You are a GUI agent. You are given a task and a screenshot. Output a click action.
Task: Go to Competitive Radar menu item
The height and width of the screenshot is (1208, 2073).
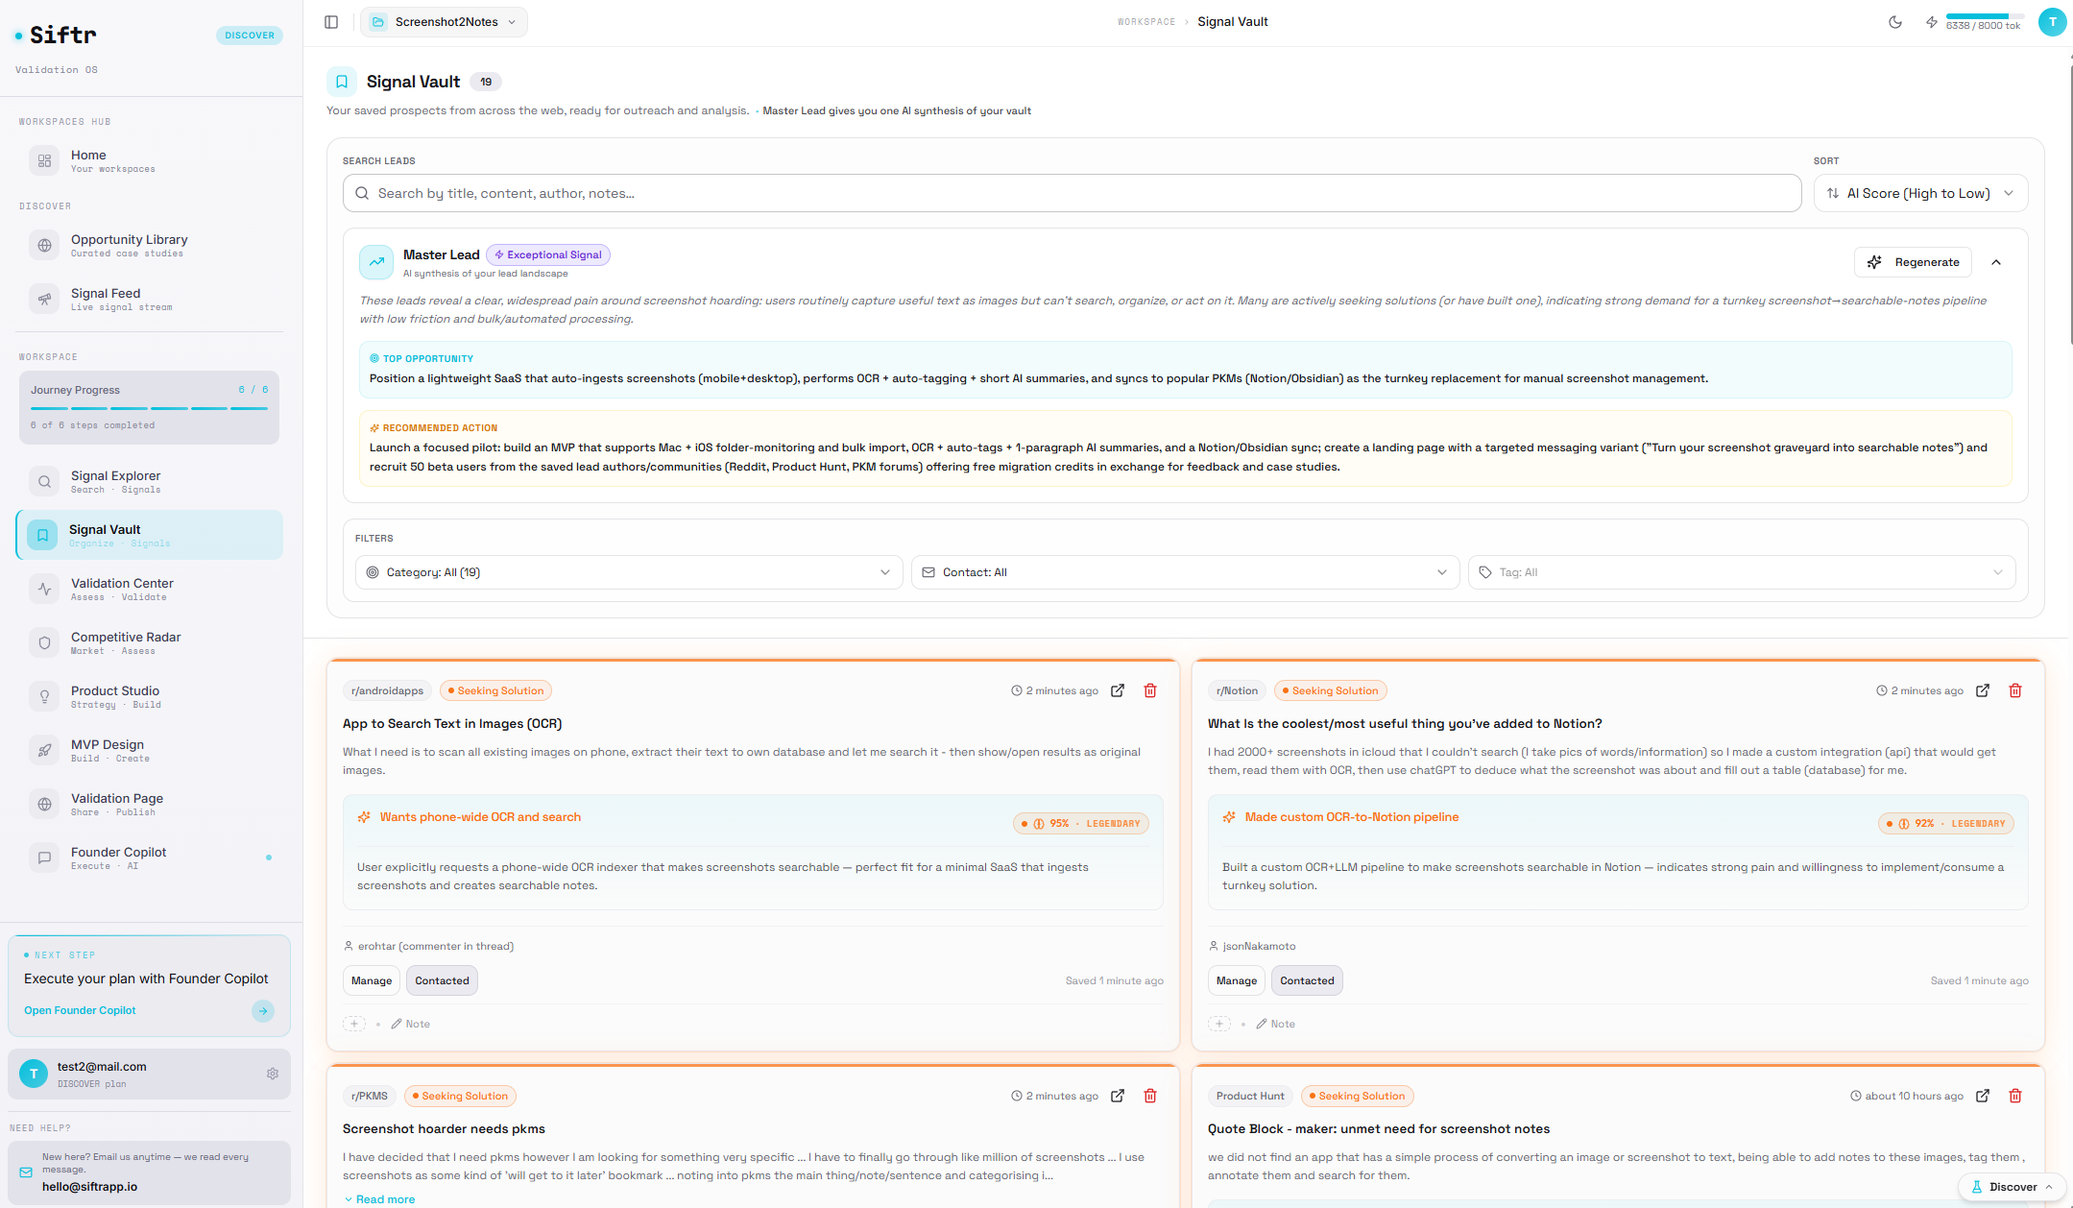click(126, 642)
